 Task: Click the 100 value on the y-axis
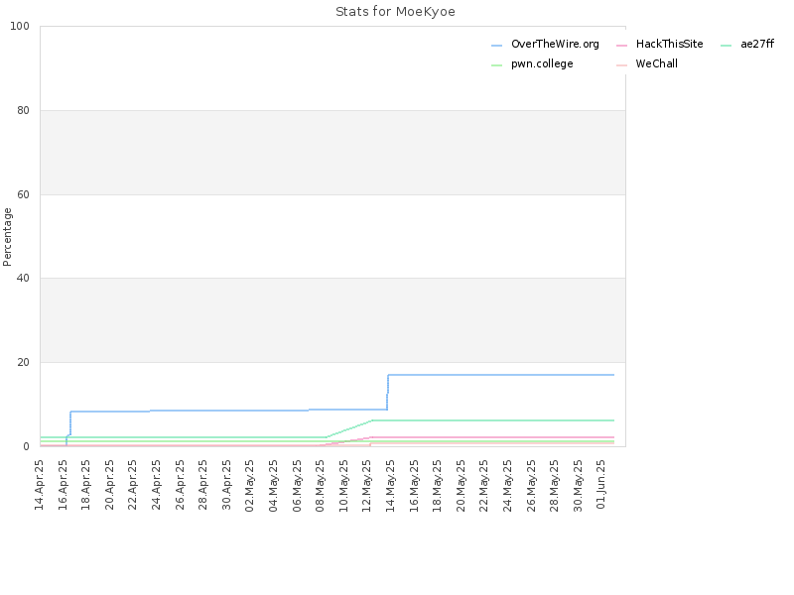[x=20, y=27]
